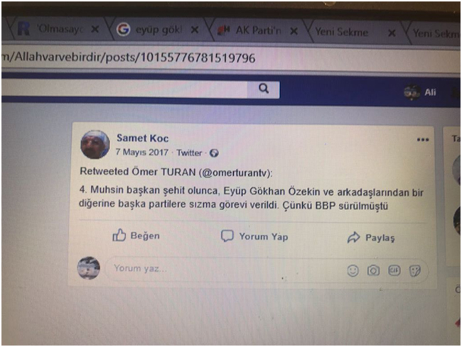Open Samet Koc profile name link
462x347 pixels.
(143, 138)
